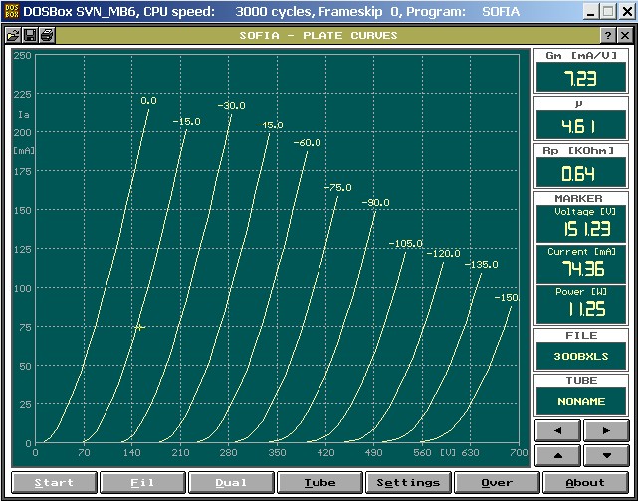Click the floppy disk save icon
638x501 pixels.
click(x=30, y=35)
